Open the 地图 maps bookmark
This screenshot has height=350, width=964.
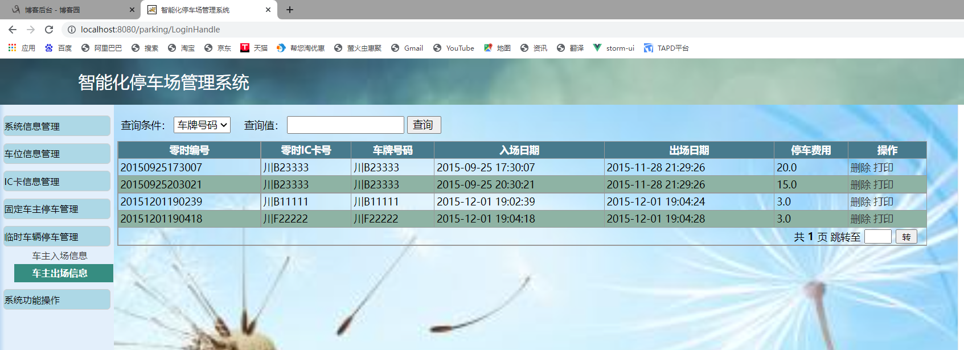[x=497, y=48]
